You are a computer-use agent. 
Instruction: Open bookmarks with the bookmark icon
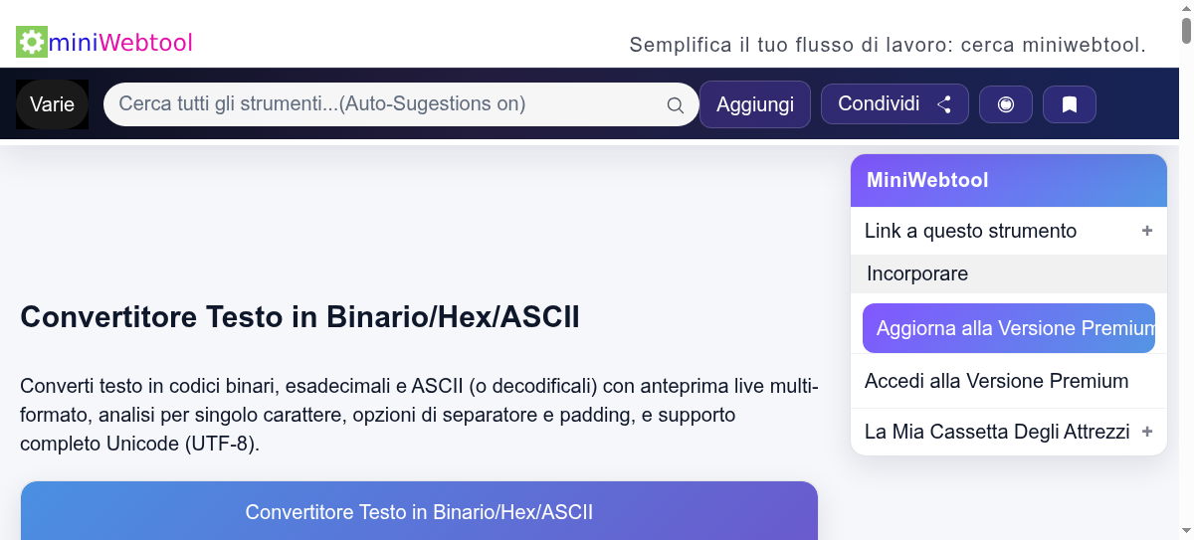[x=1070, y=104]
